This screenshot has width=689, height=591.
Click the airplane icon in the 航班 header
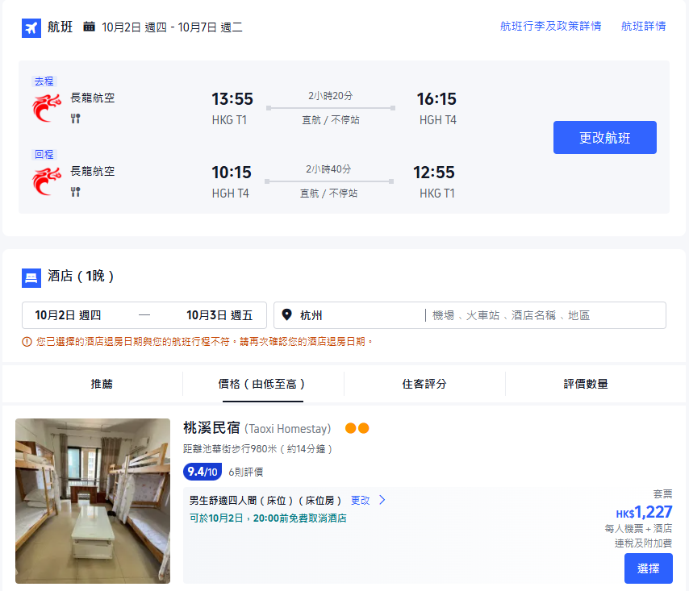31,27
